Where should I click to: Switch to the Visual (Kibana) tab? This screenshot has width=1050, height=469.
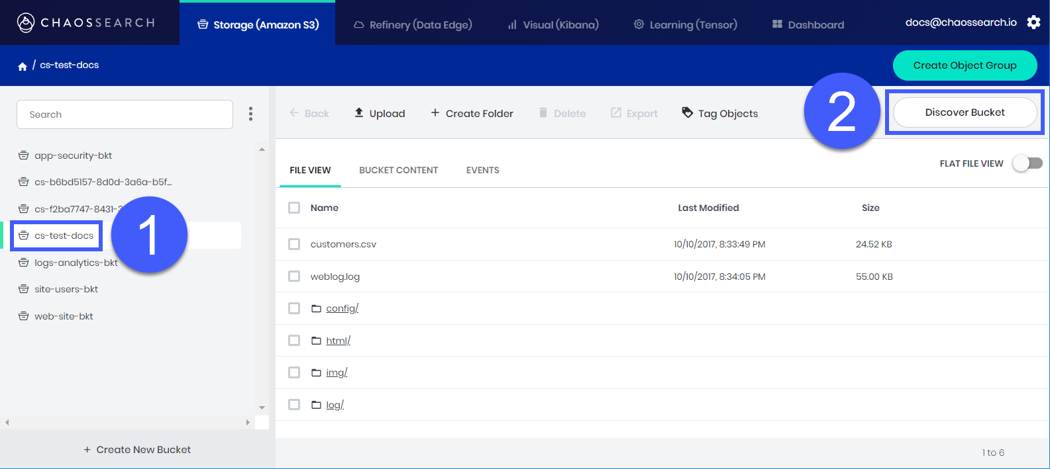click(x=553, y=24)
